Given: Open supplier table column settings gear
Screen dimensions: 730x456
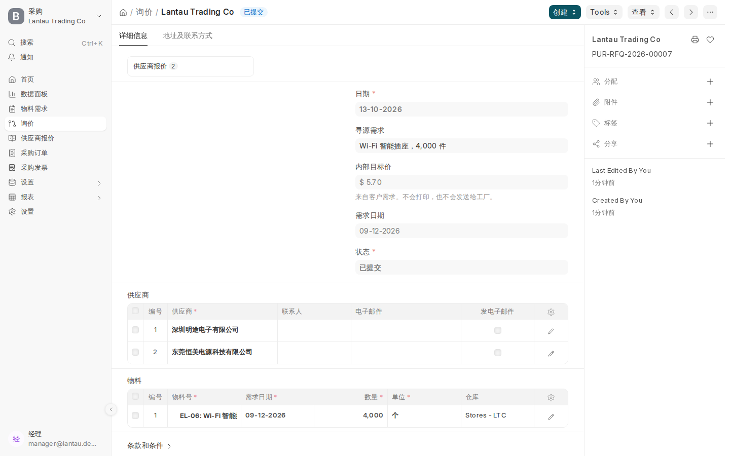Looking at the screenshot, I should point(551,312).
